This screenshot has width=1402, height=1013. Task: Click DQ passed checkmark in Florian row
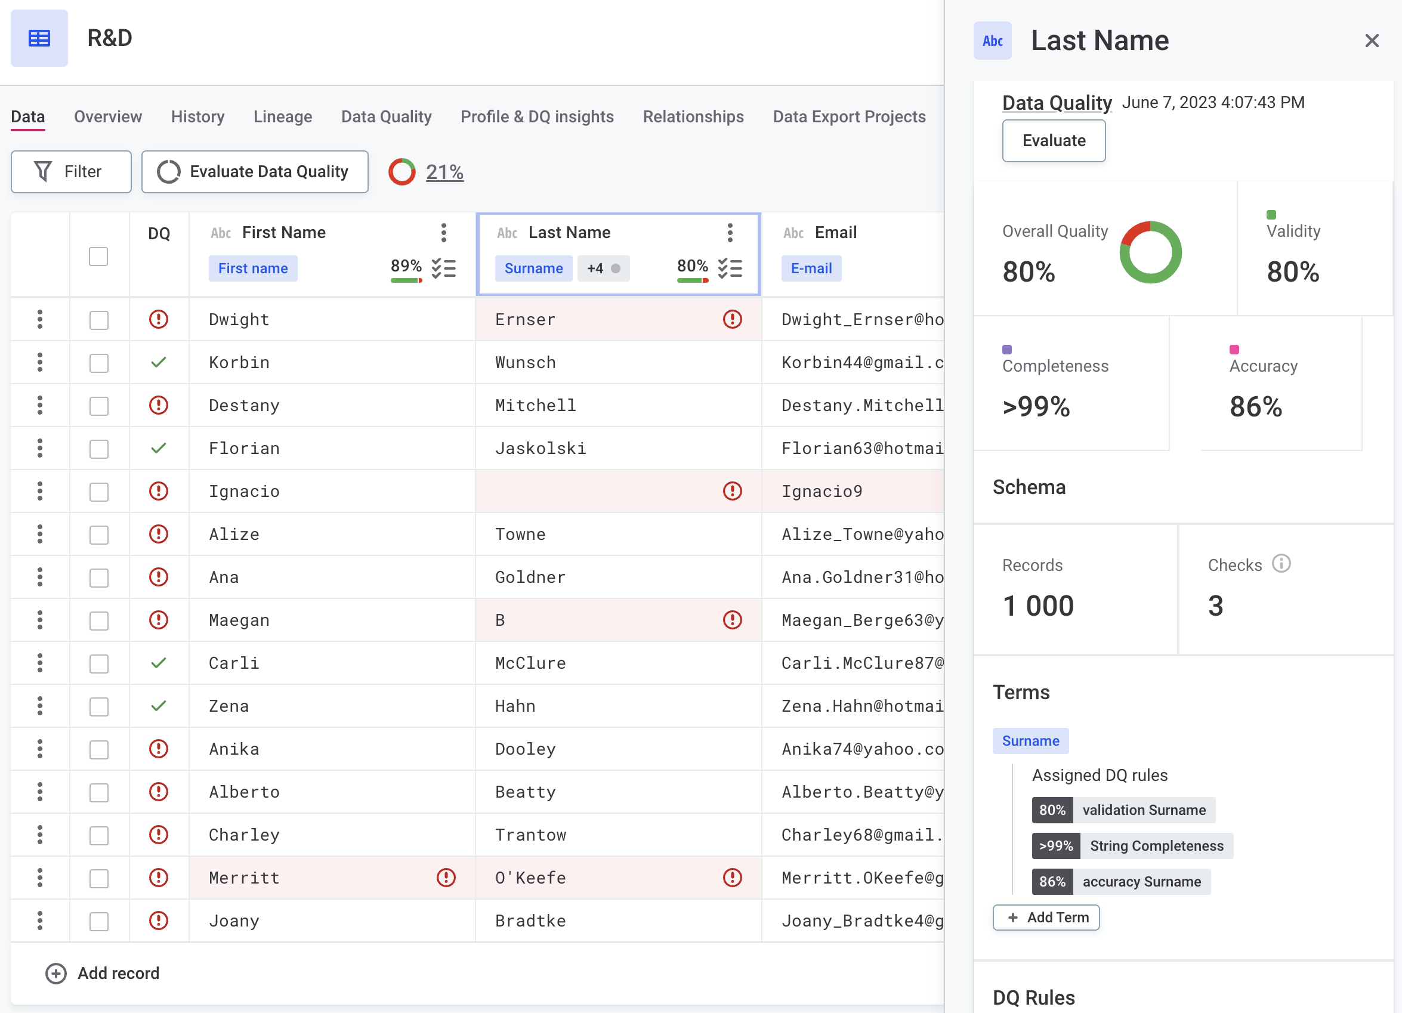pyautogui.click(x=159, y=448)
